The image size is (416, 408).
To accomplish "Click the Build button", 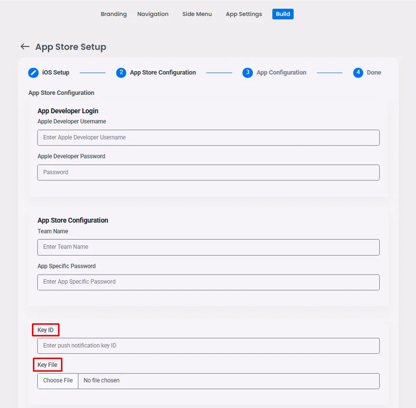I will (282, 14).
